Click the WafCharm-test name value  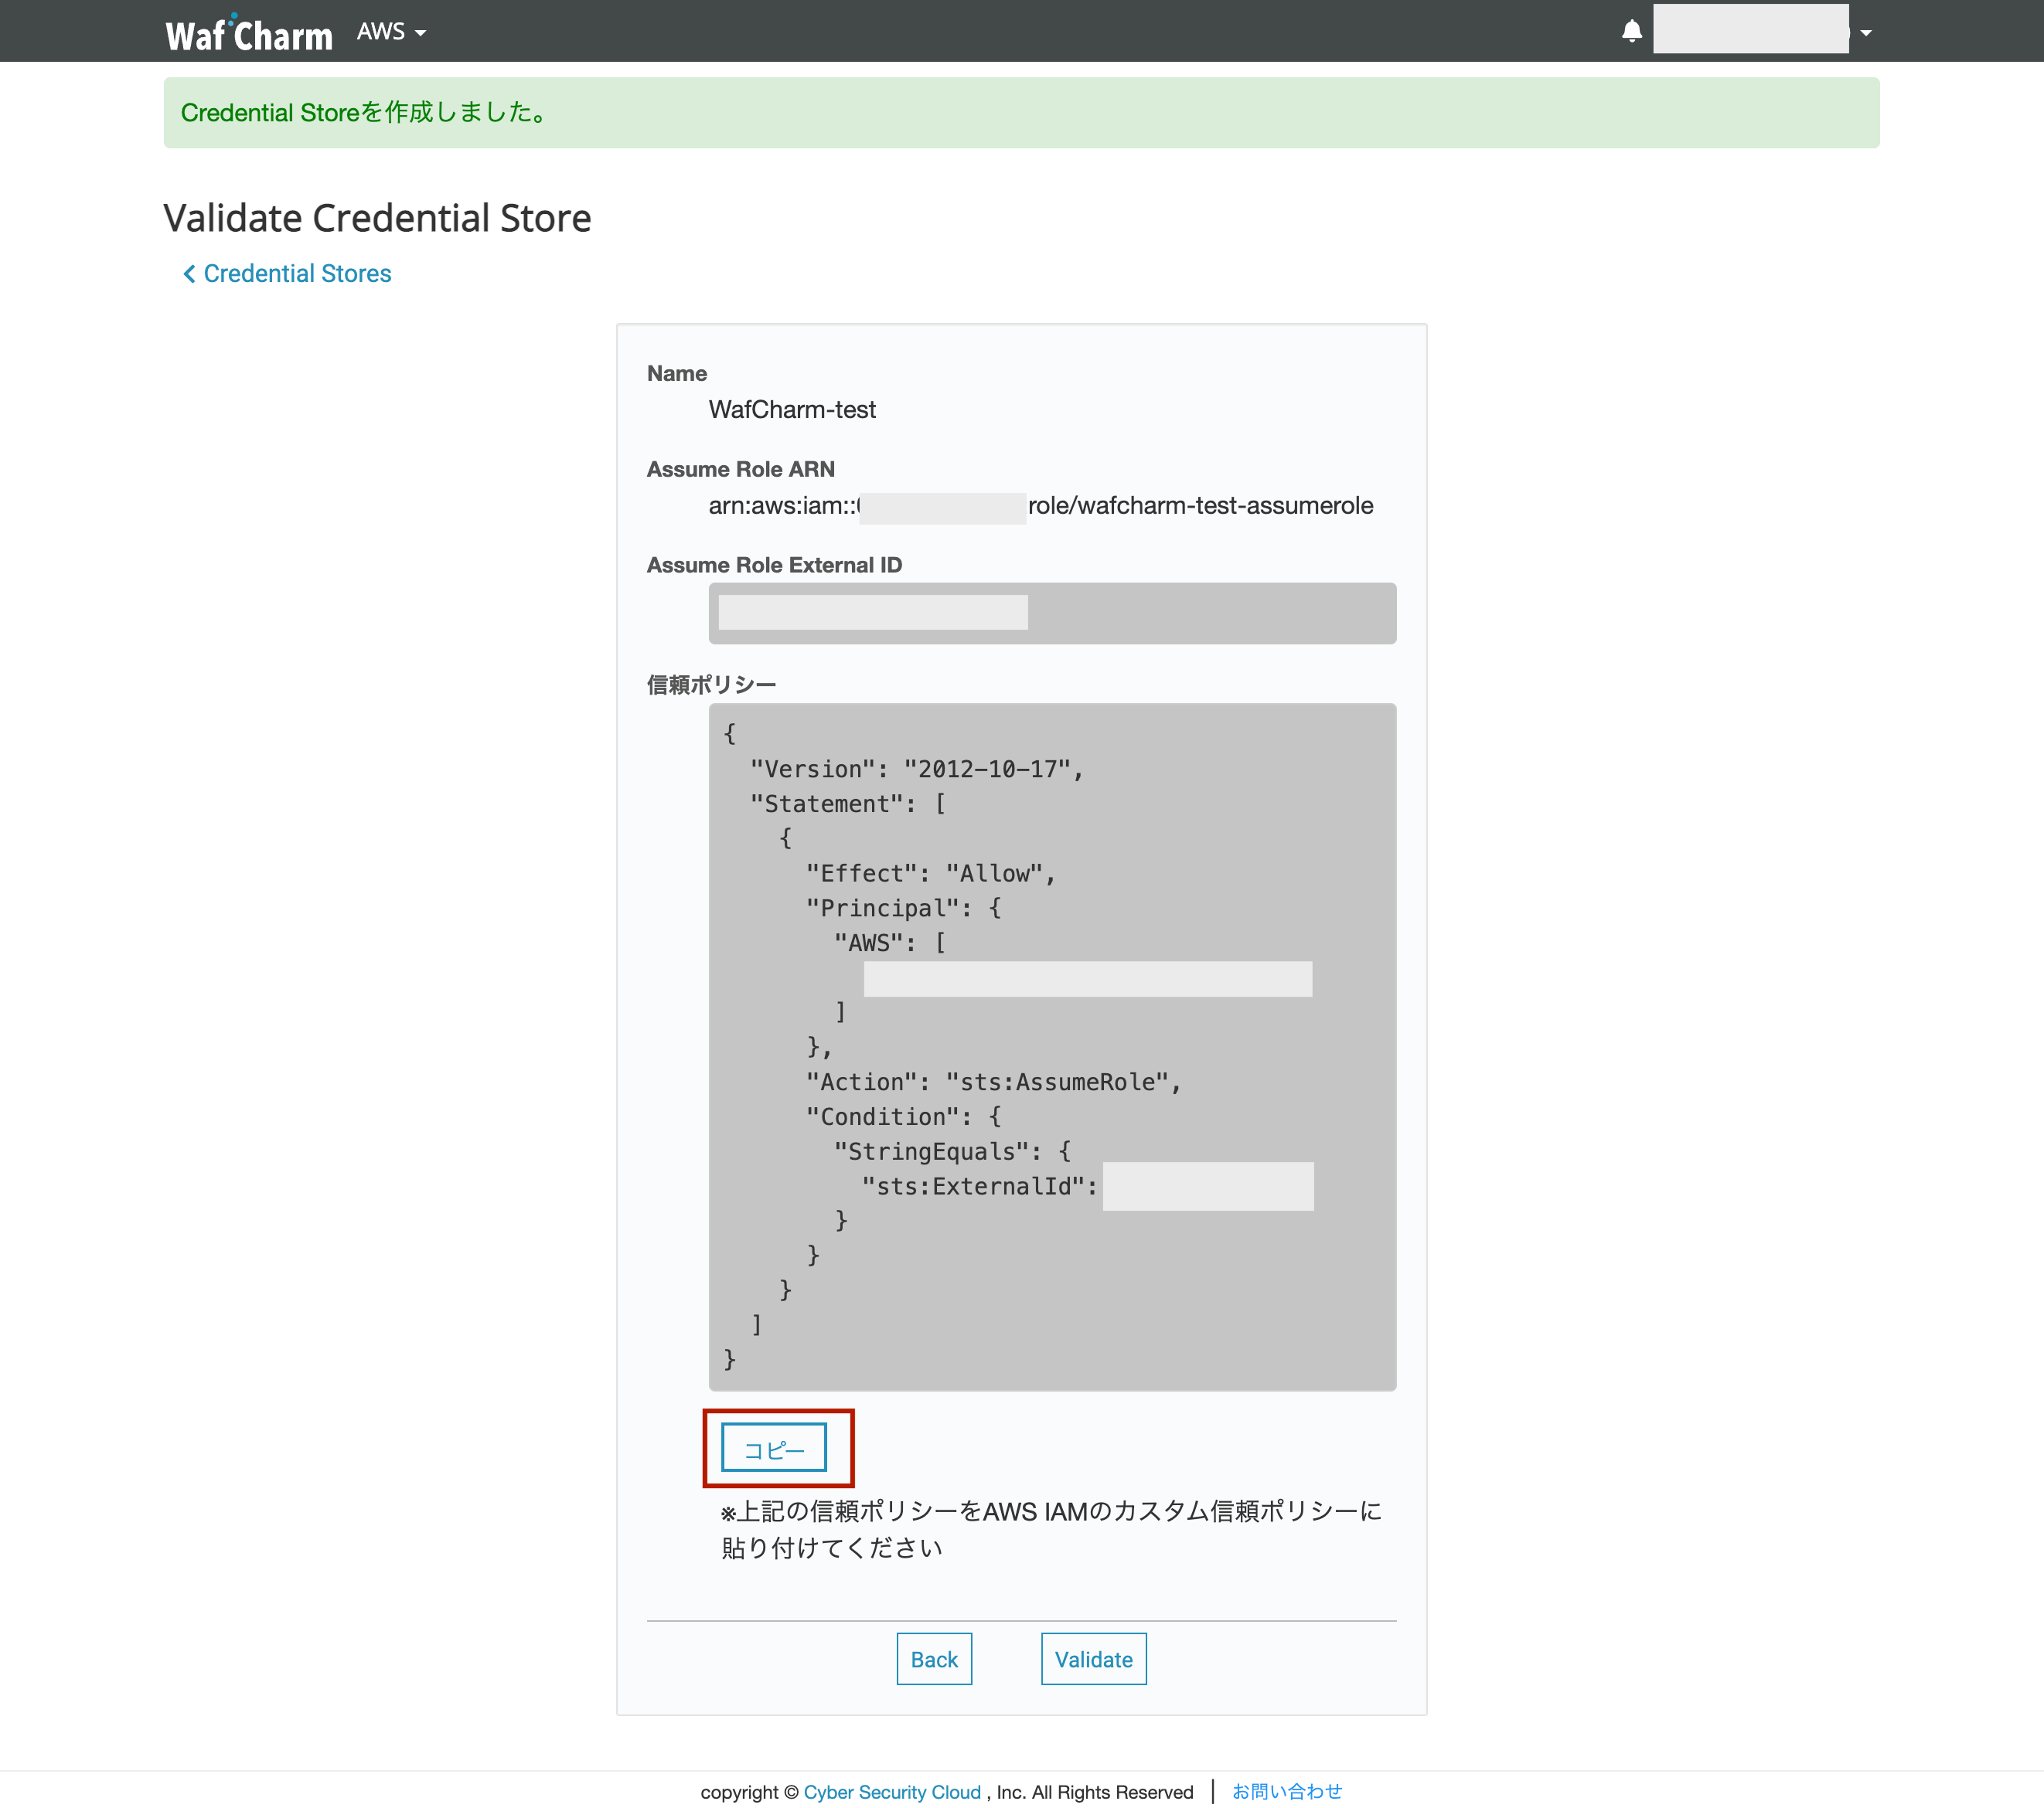[x=791, y=410]
